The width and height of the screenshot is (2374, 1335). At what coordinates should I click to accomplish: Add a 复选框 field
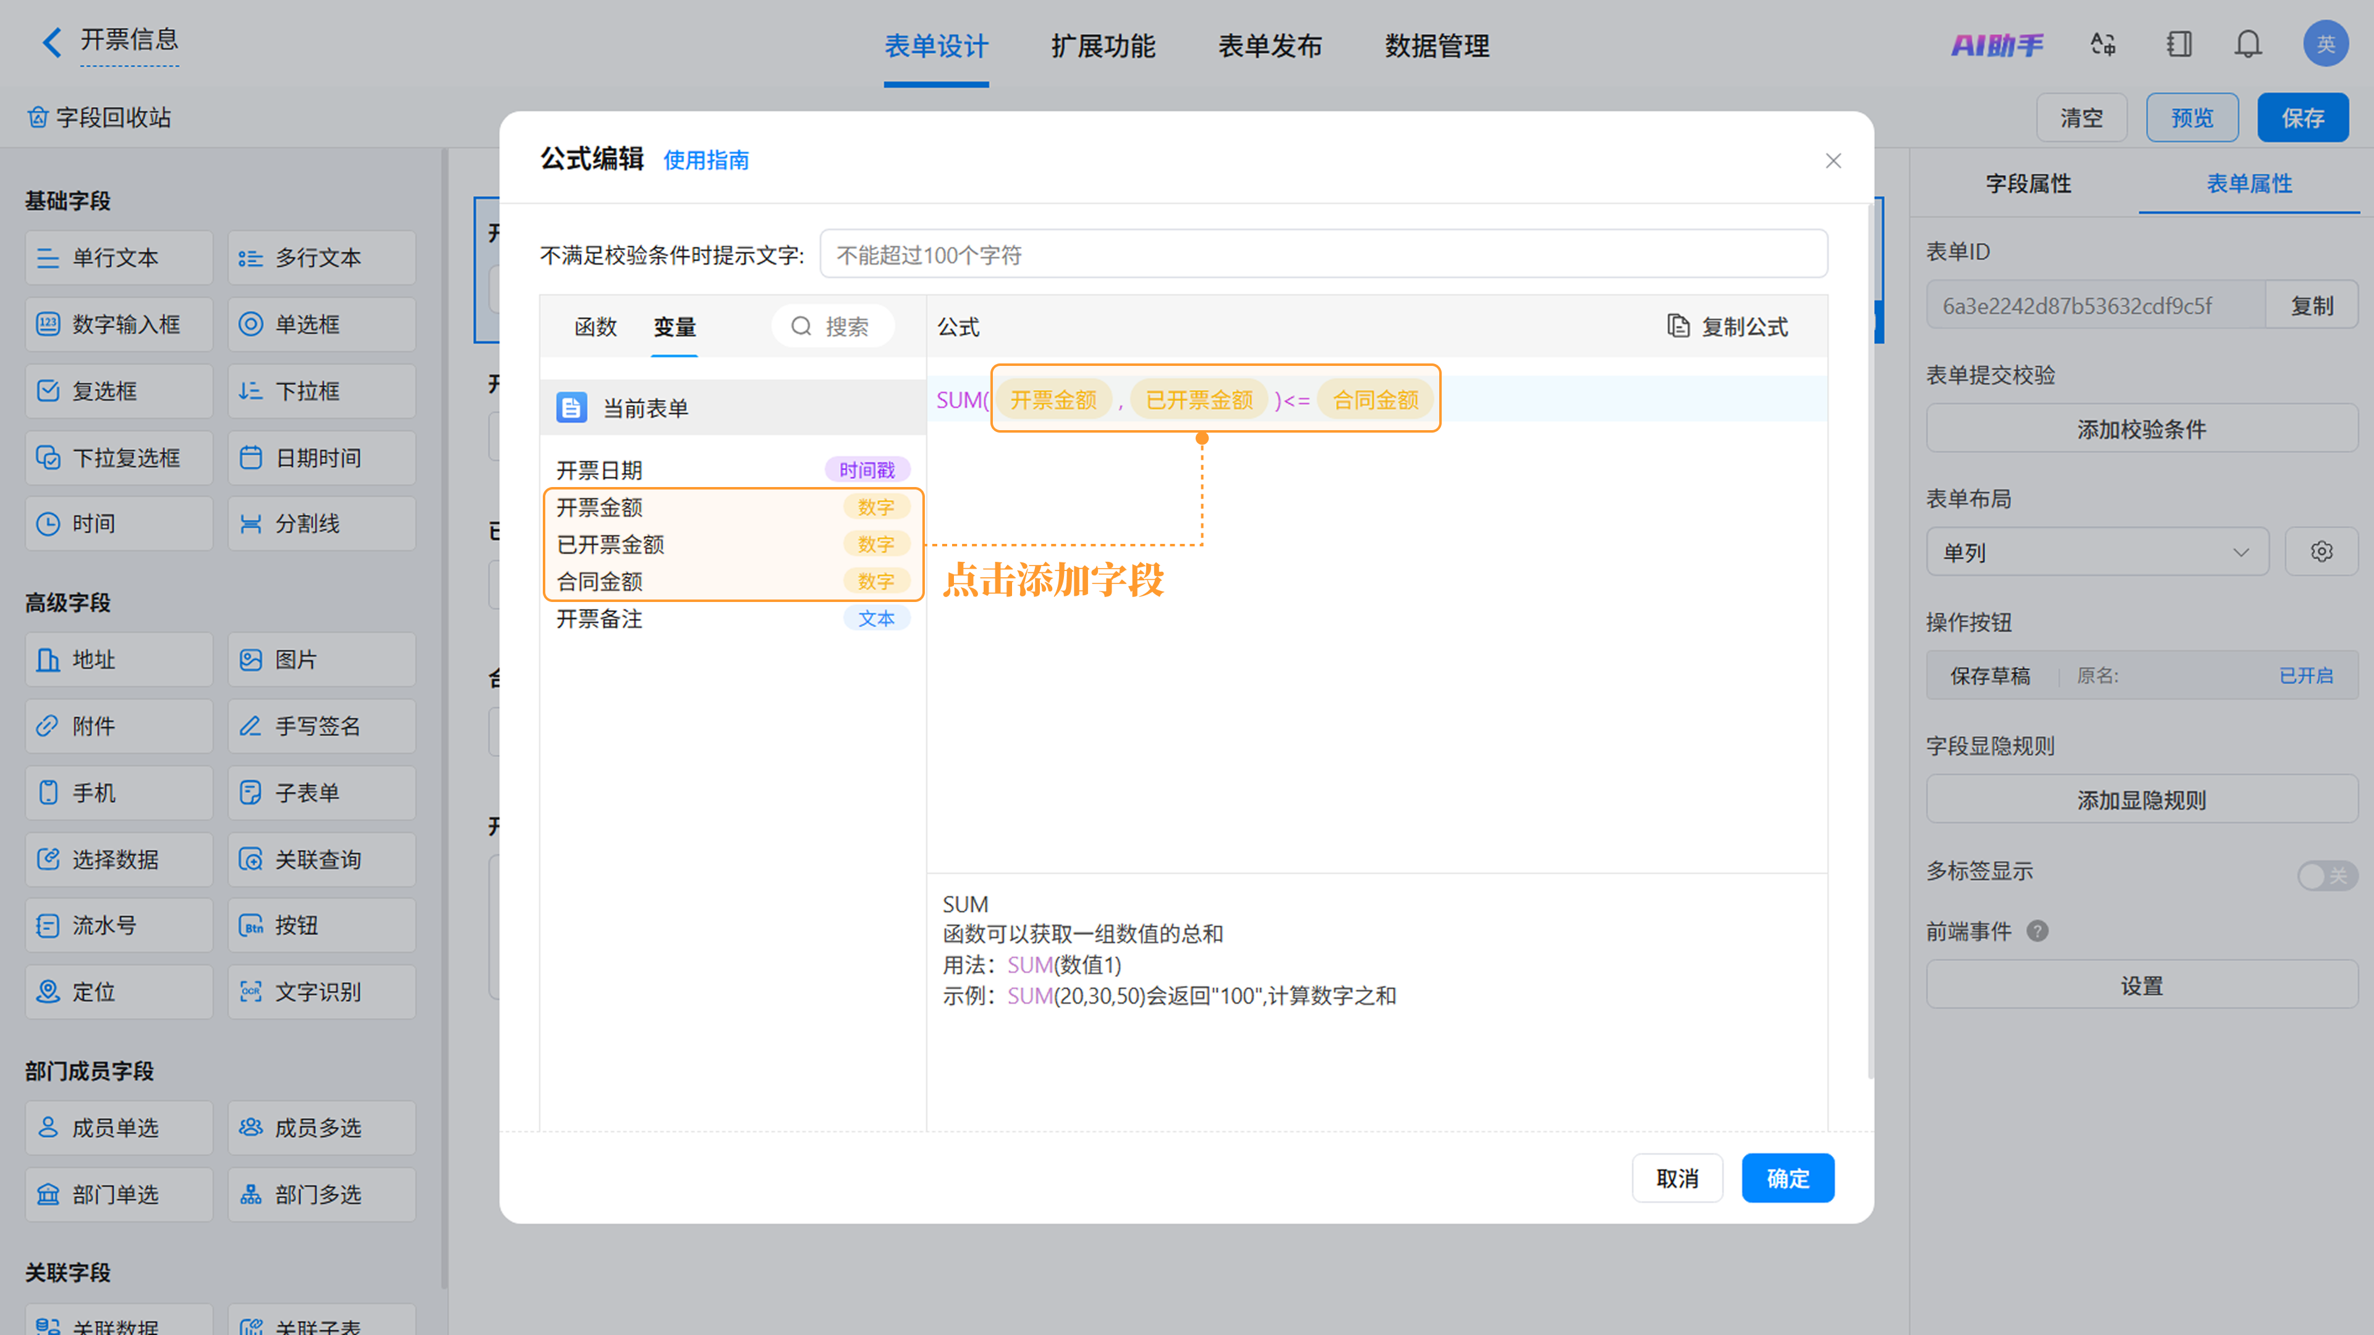click(119, 391)
